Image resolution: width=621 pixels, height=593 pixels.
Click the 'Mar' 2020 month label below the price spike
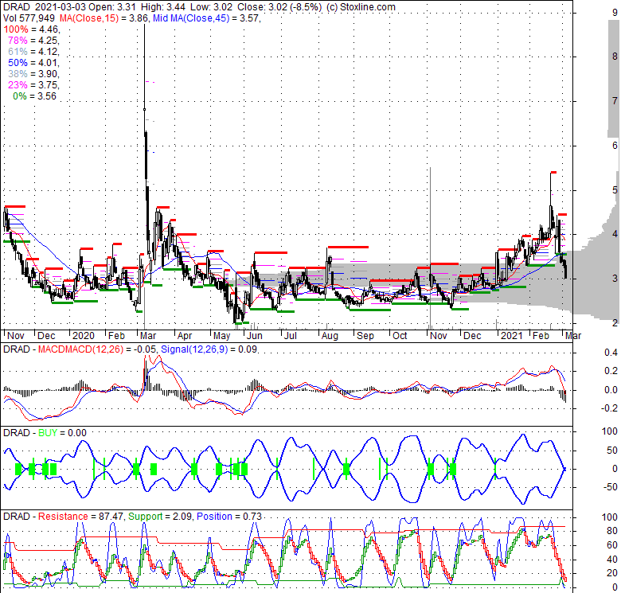pyautogui.click(x=148, y=336)
